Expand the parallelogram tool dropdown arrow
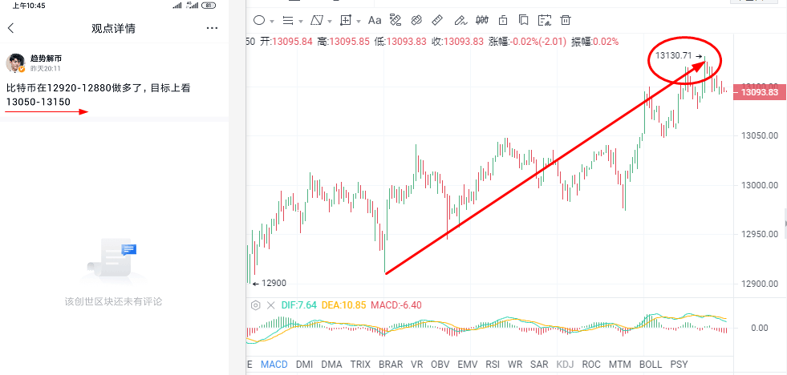787x375 pixels. (x=330, y=21)
